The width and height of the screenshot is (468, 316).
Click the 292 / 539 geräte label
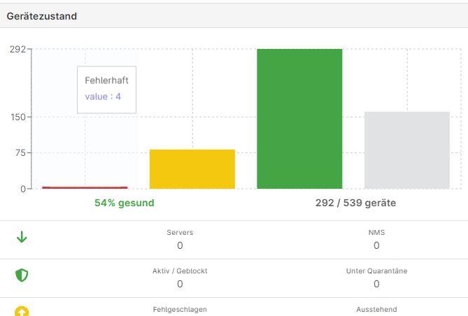[x=356, y=203]
